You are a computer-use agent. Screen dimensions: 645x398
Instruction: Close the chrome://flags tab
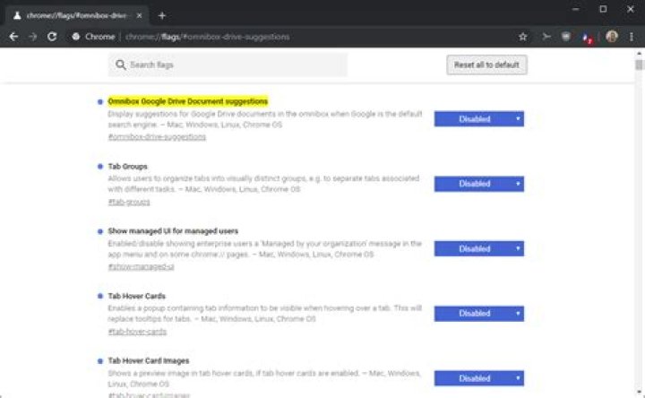pos(139,15)
